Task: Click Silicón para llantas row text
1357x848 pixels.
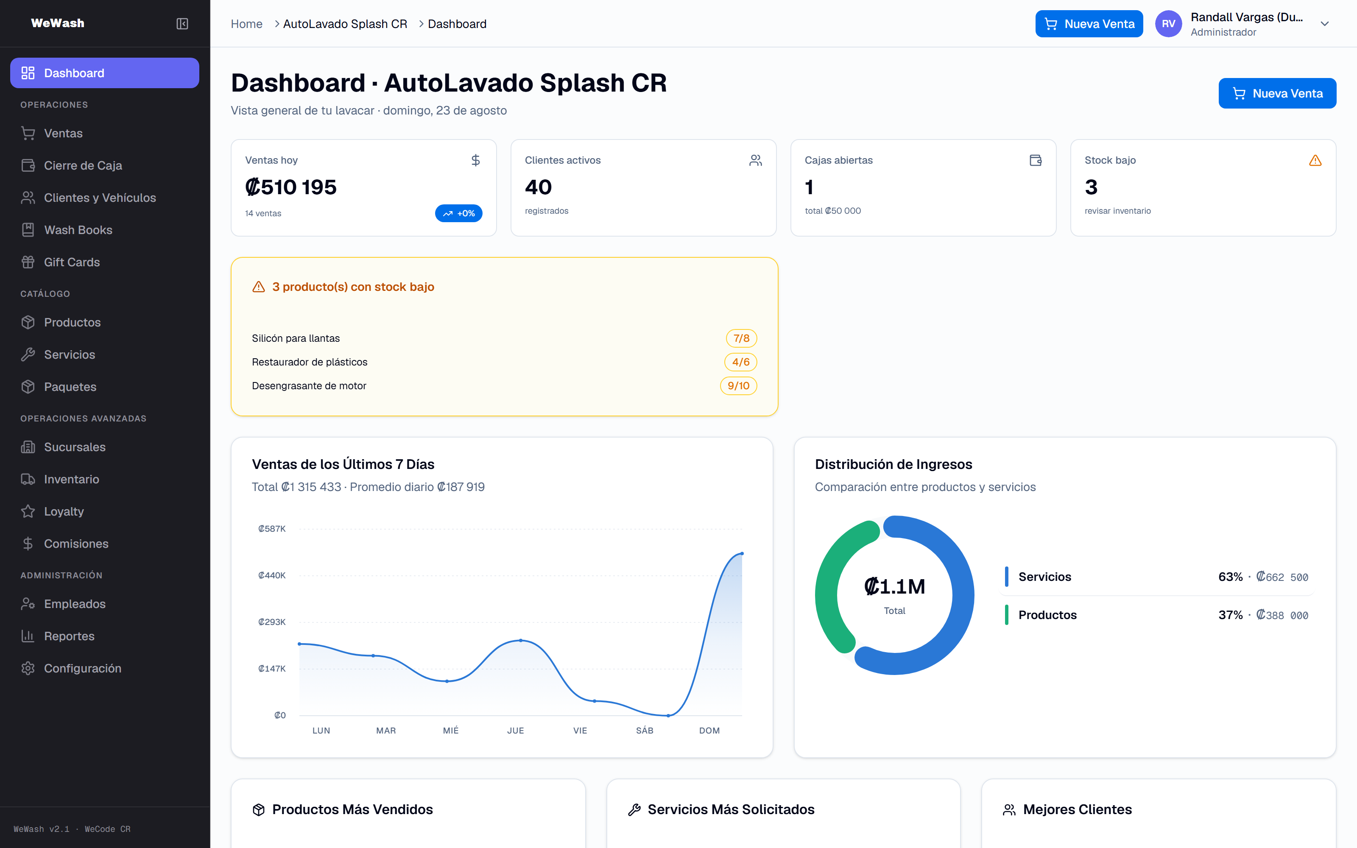Action: click(296, 338)
